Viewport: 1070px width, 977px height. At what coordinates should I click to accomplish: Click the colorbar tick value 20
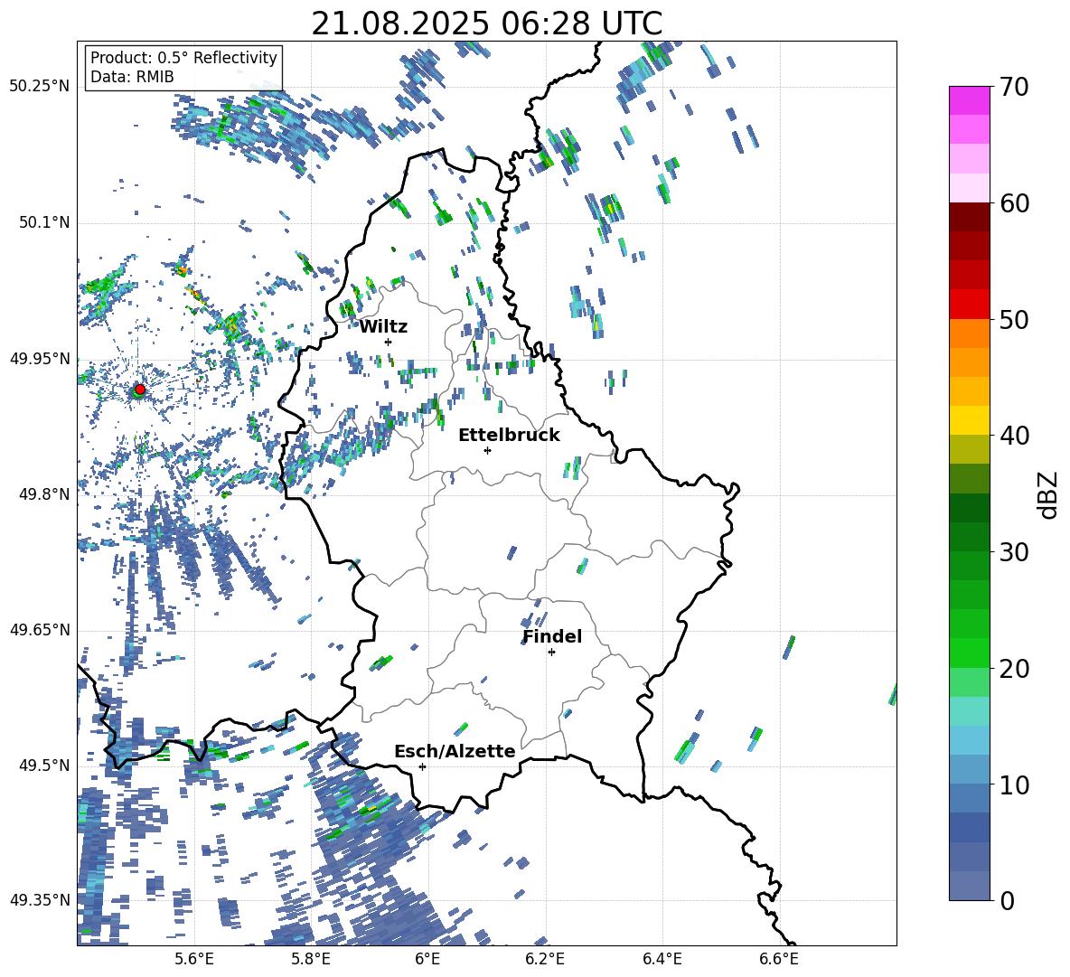pos(1014,669)
